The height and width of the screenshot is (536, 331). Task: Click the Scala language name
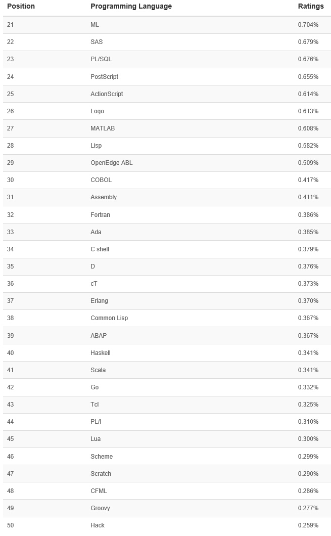point(98,370)
